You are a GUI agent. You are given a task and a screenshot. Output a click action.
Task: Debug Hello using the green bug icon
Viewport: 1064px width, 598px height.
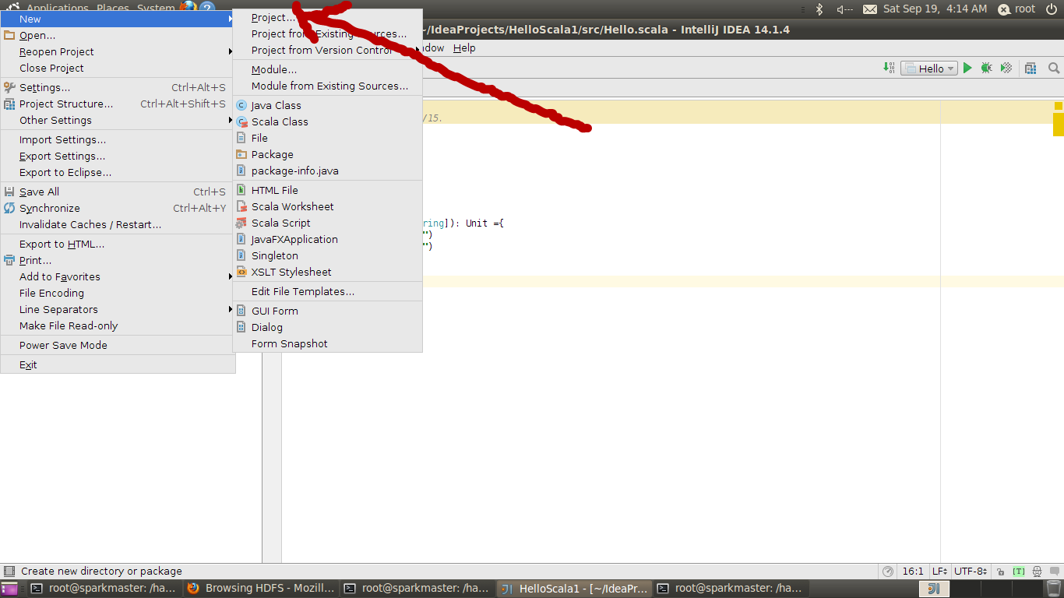pyautogui.click(x=986, y=69)
